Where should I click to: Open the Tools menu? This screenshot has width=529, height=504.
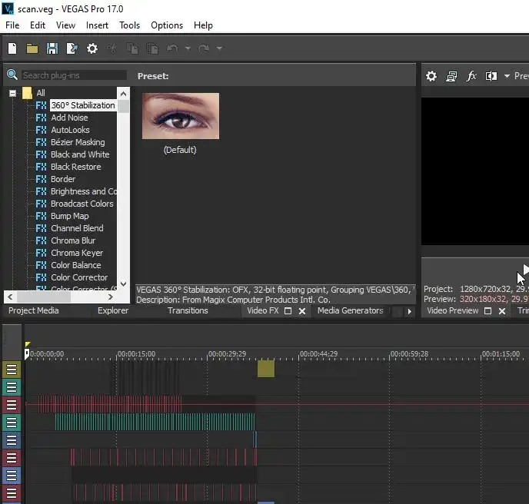129,25
